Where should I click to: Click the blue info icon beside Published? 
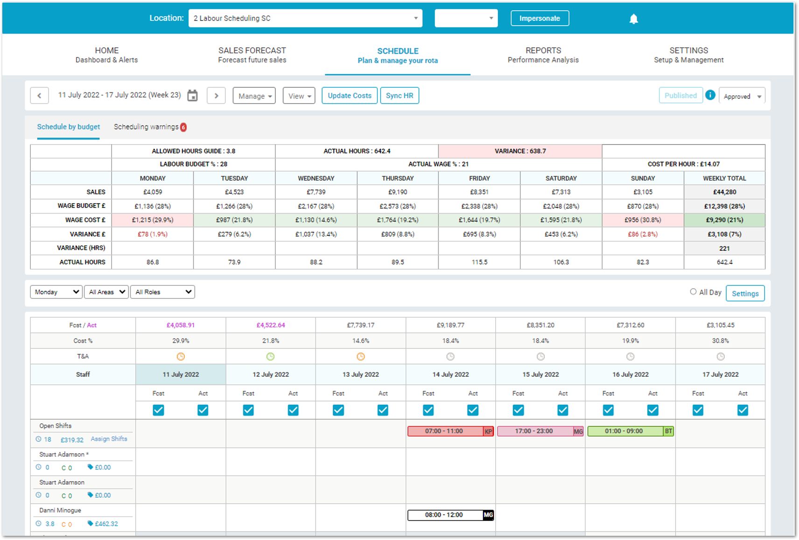point(710,95)
